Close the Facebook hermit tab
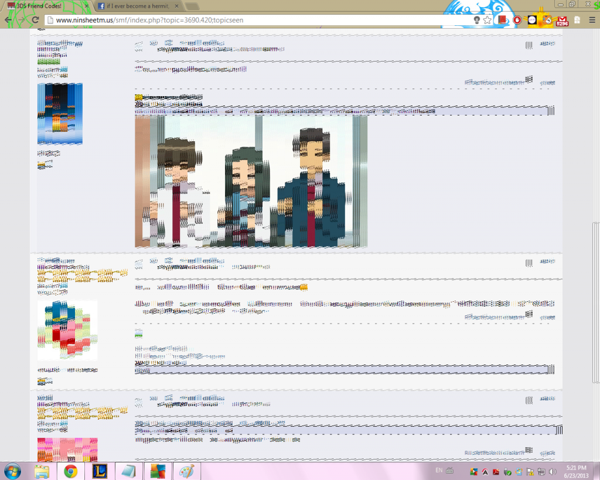 pyautogui.click(x=176, y=6)
